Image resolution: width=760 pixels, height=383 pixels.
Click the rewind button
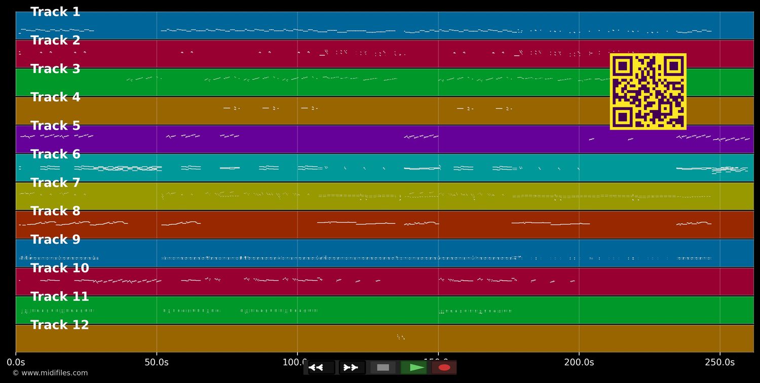(321, 367)
